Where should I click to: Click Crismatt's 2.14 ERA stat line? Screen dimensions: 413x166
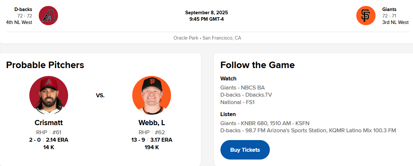57,140
